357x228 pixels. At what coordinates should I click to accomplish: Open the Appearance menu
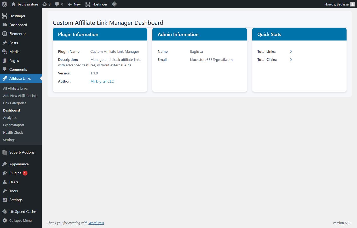point(19,164)
